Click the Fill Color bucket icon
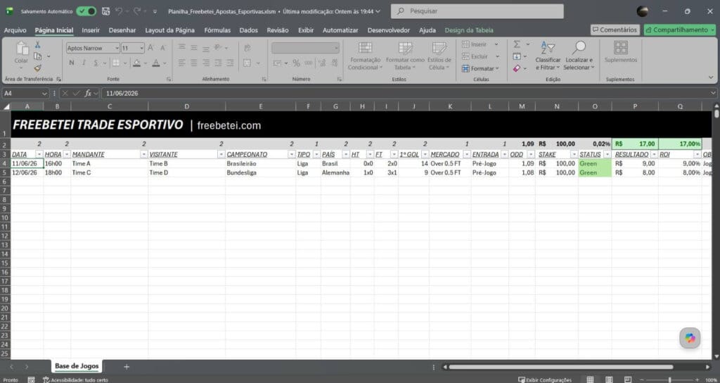 click(136, 63)
